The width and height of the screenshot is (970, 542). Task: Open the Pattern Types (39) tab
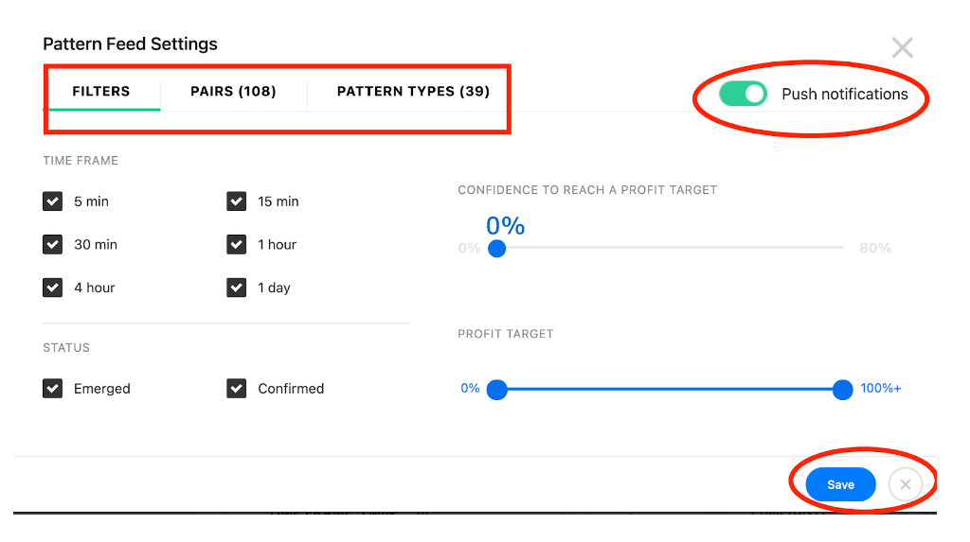click(x=413, y=92)
